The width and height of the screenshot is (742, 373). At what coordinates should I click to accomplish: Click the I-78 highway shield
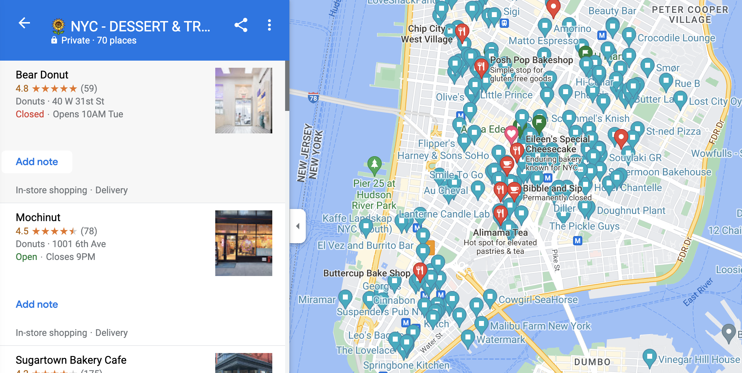[313, 98]
